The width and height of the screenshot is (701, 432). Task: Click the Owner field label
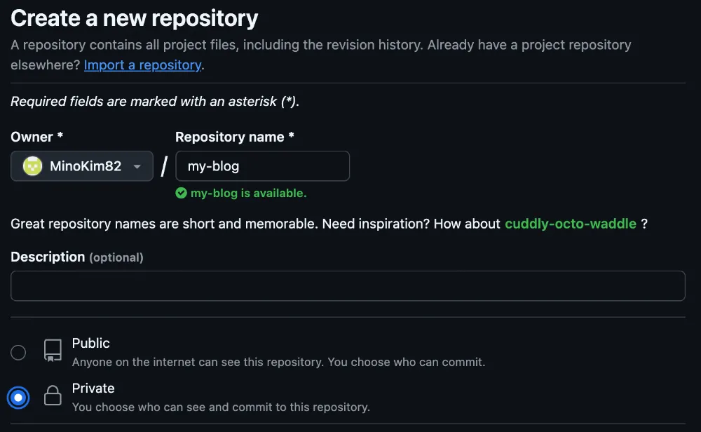click(x=36, y=137)
